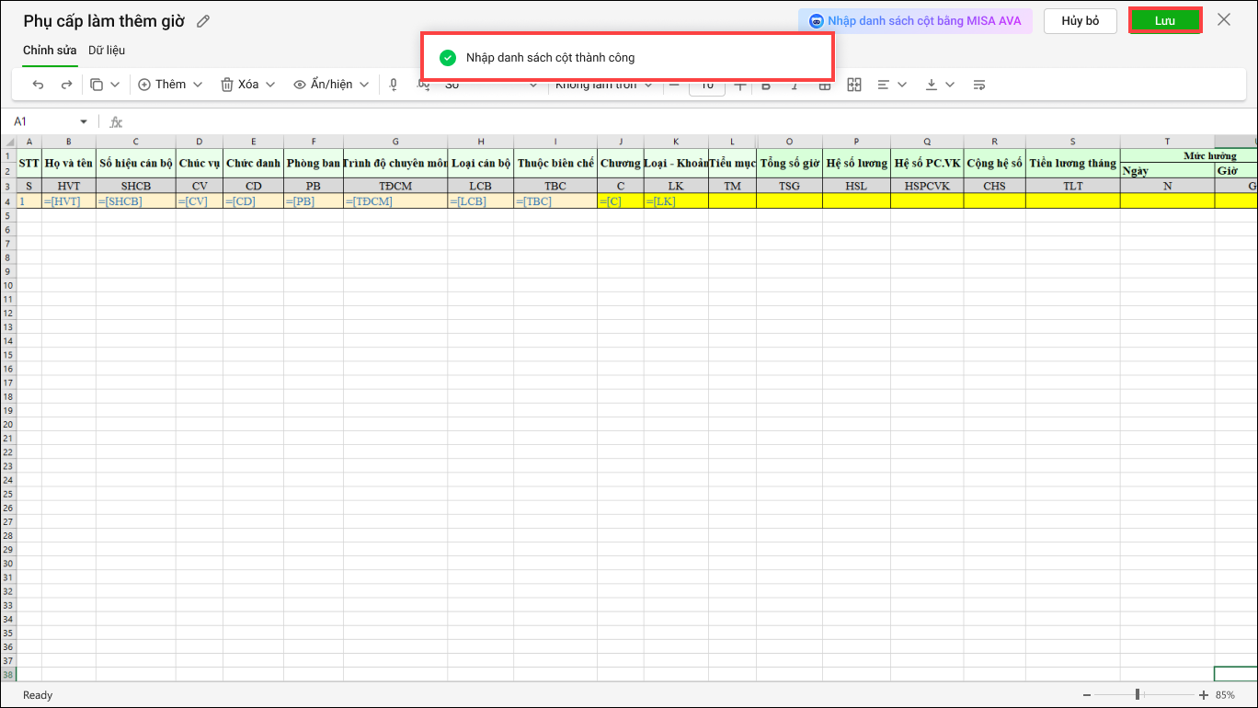
Task: Open the cell name box dropdown arrow
Action: [84, 121]
